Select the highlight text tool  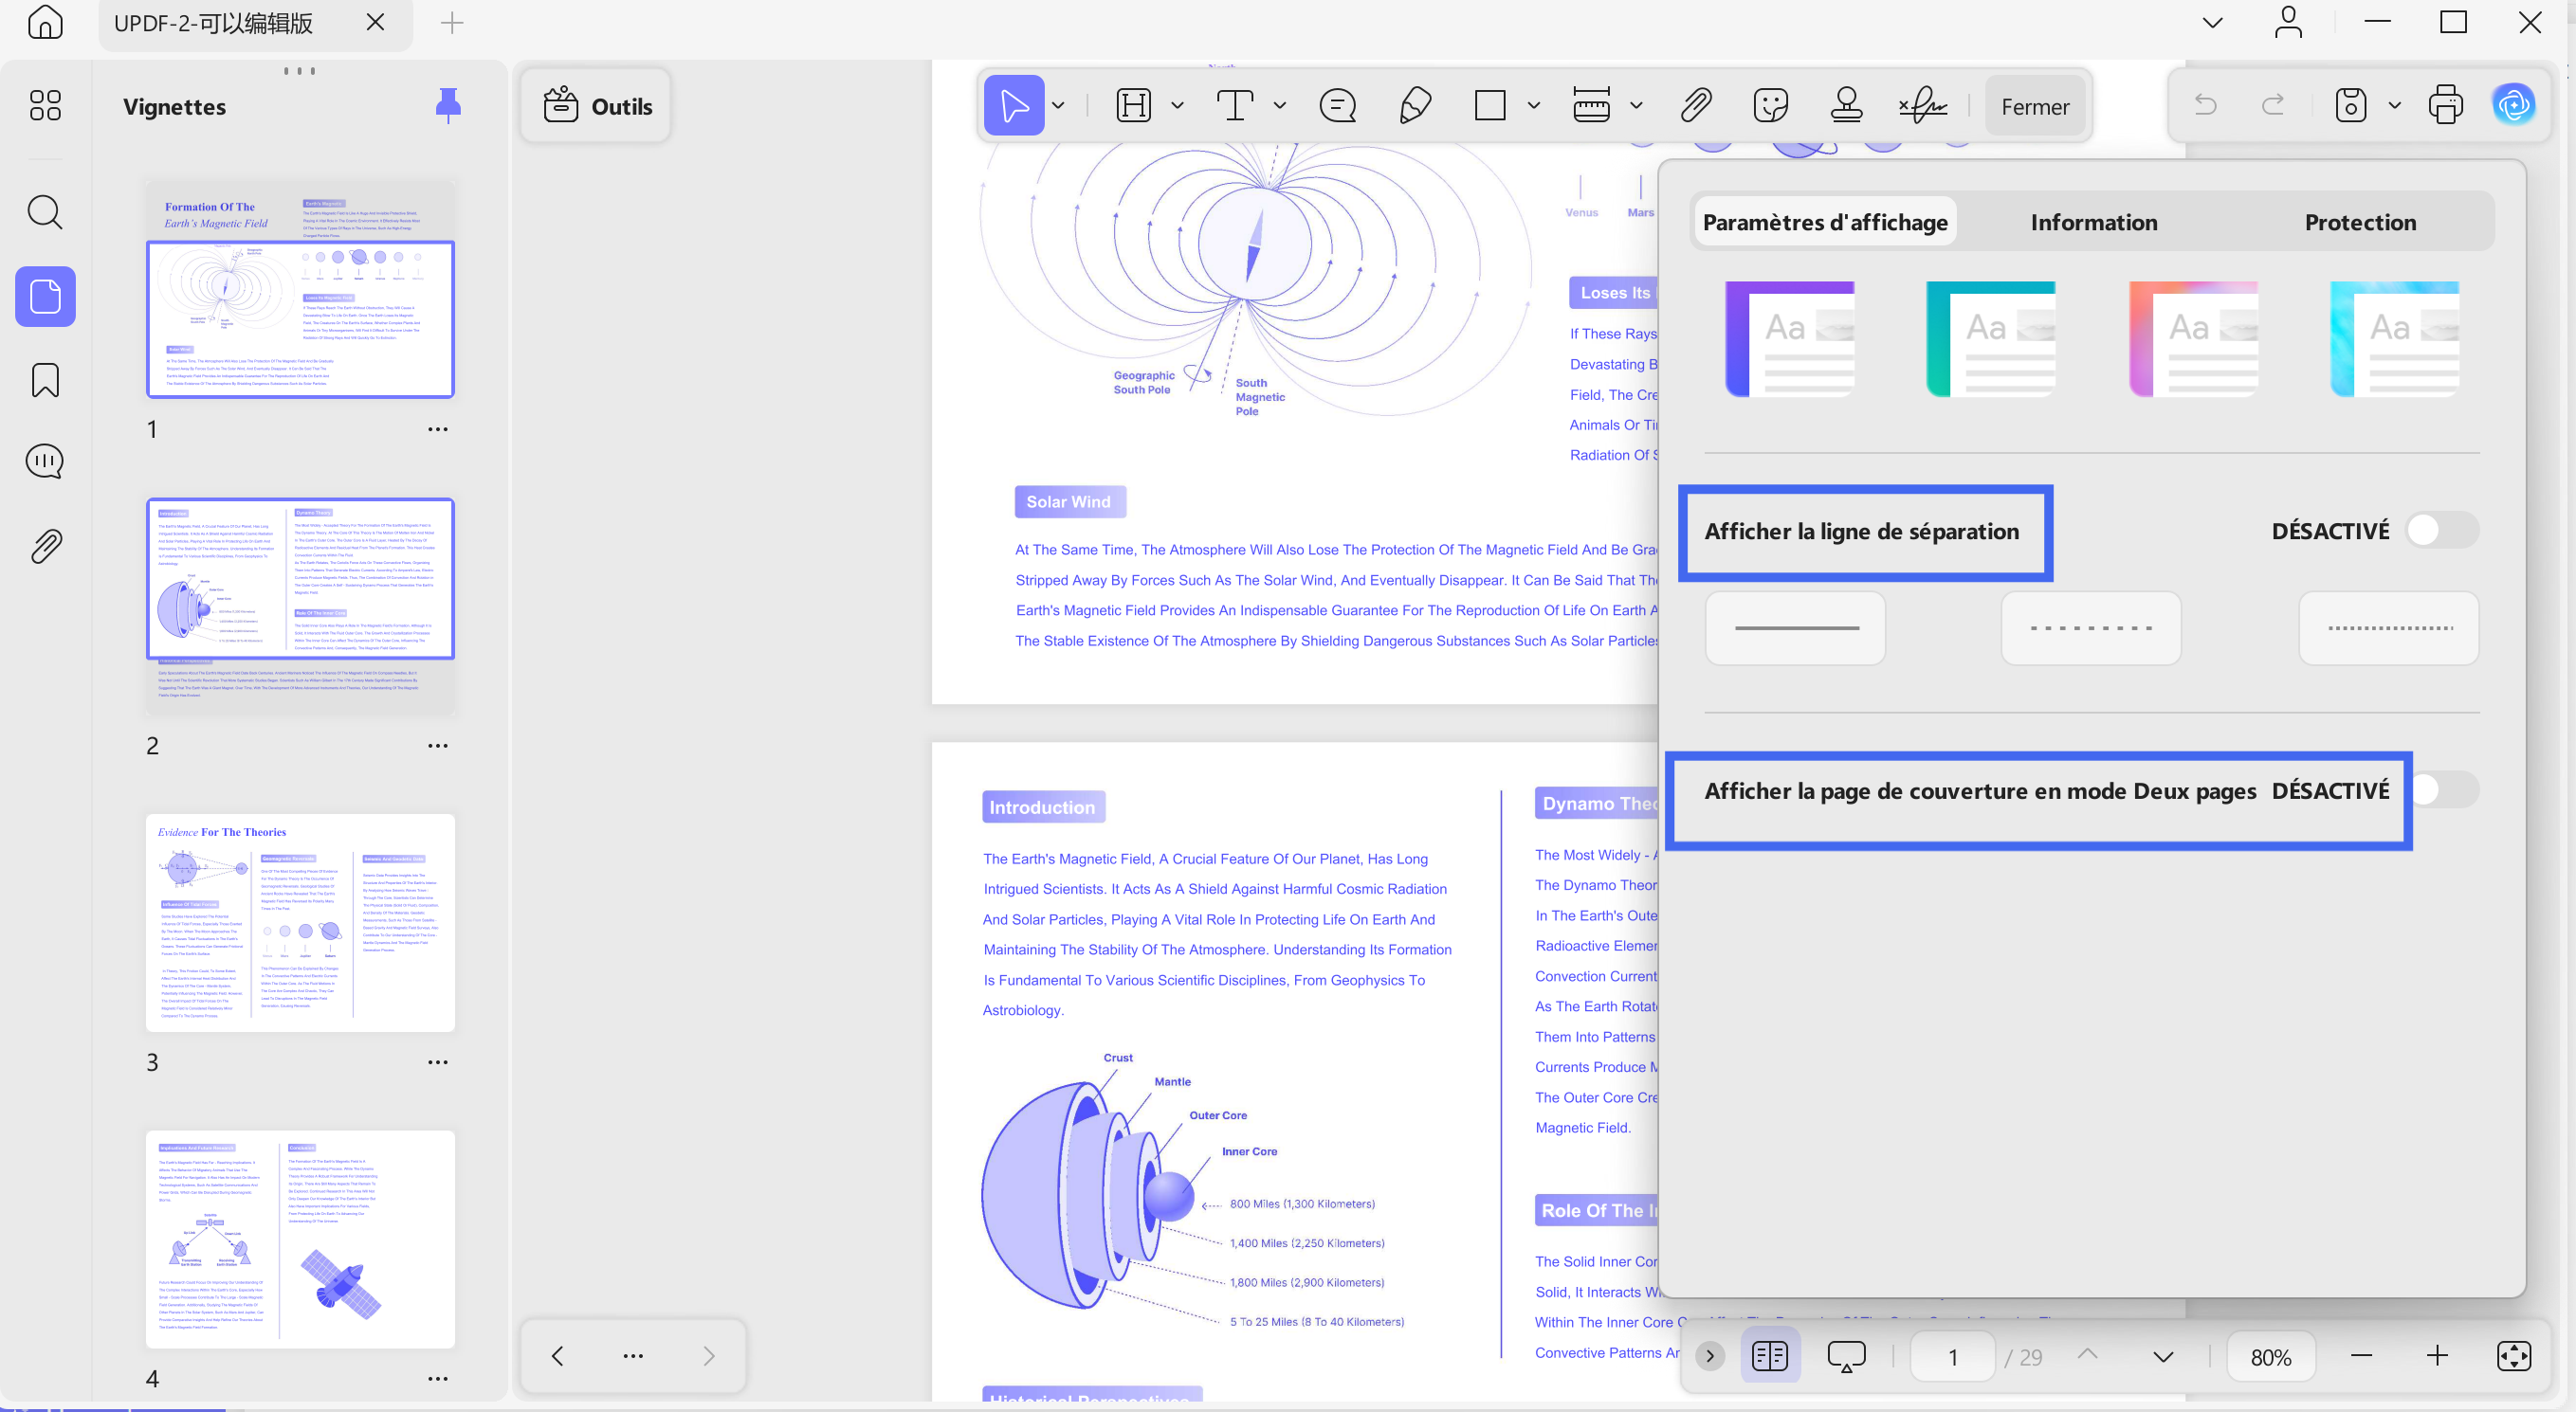(x=1133, y=105)
